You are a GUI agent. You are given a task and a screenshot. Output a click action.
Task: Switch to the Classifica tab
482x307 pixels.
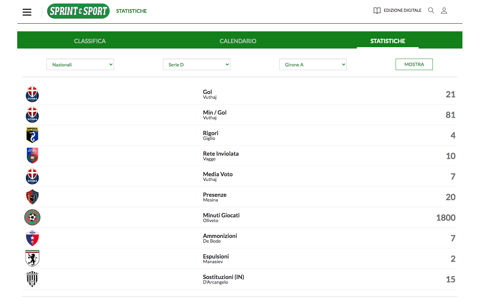click(x=90, y=41)
